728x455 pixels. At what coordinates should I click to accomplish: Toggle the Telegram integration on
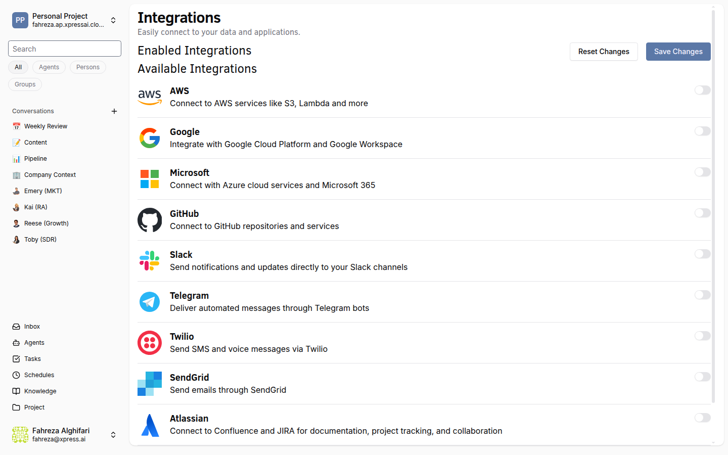click(703, 295)
